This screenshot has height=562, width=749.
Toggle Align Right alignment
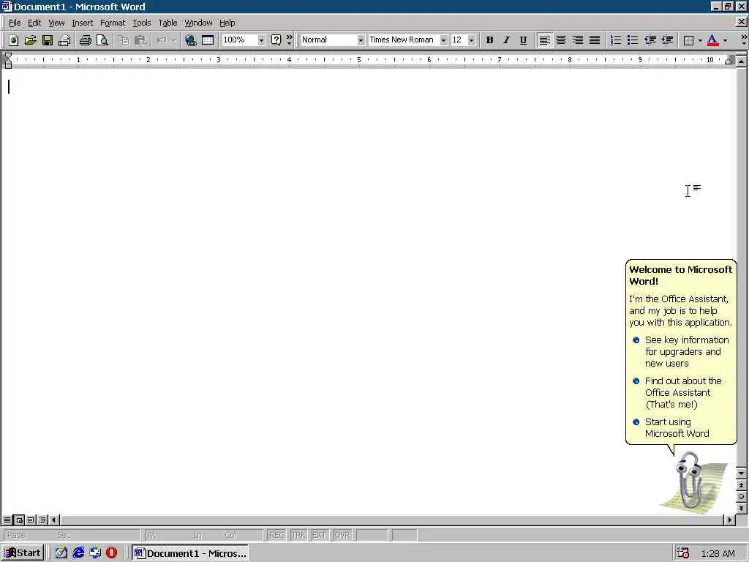(578, 40)
